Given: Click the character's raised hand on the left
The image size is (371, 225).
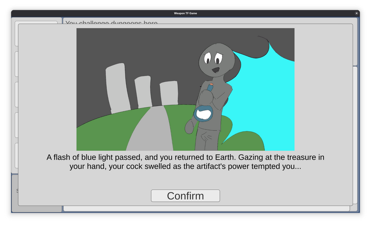Looking at the screenshot, I should coord(190,126).
